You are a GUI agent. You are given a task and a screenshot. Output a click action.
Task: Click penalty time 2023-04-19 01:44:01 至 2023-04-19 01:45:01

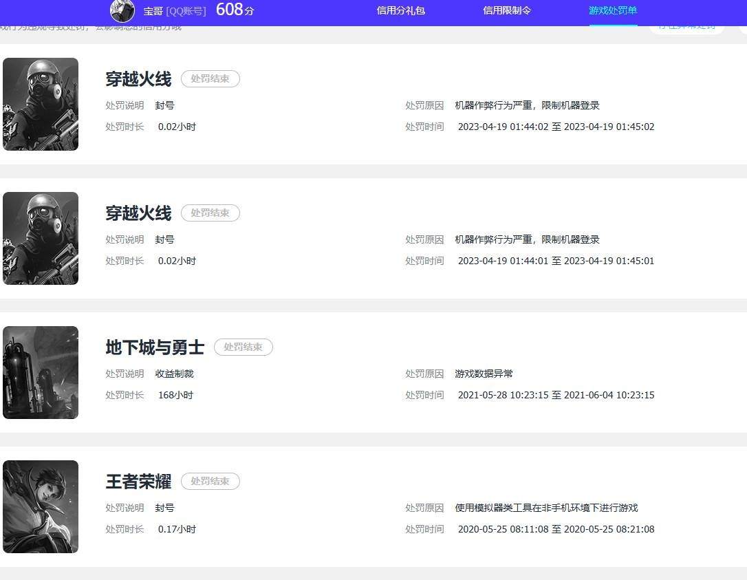tap(556, 261)
